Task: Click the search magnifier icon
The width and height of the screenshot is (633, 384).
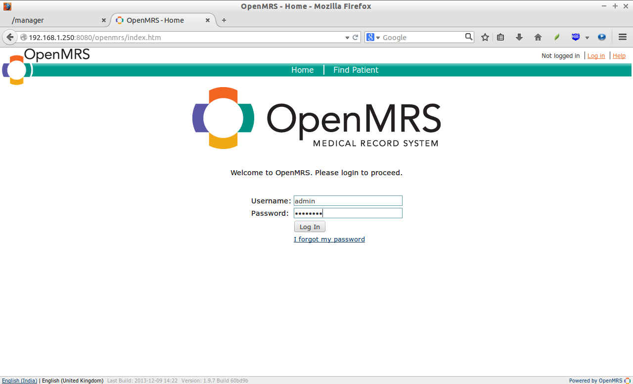Action: coord(469,37)
